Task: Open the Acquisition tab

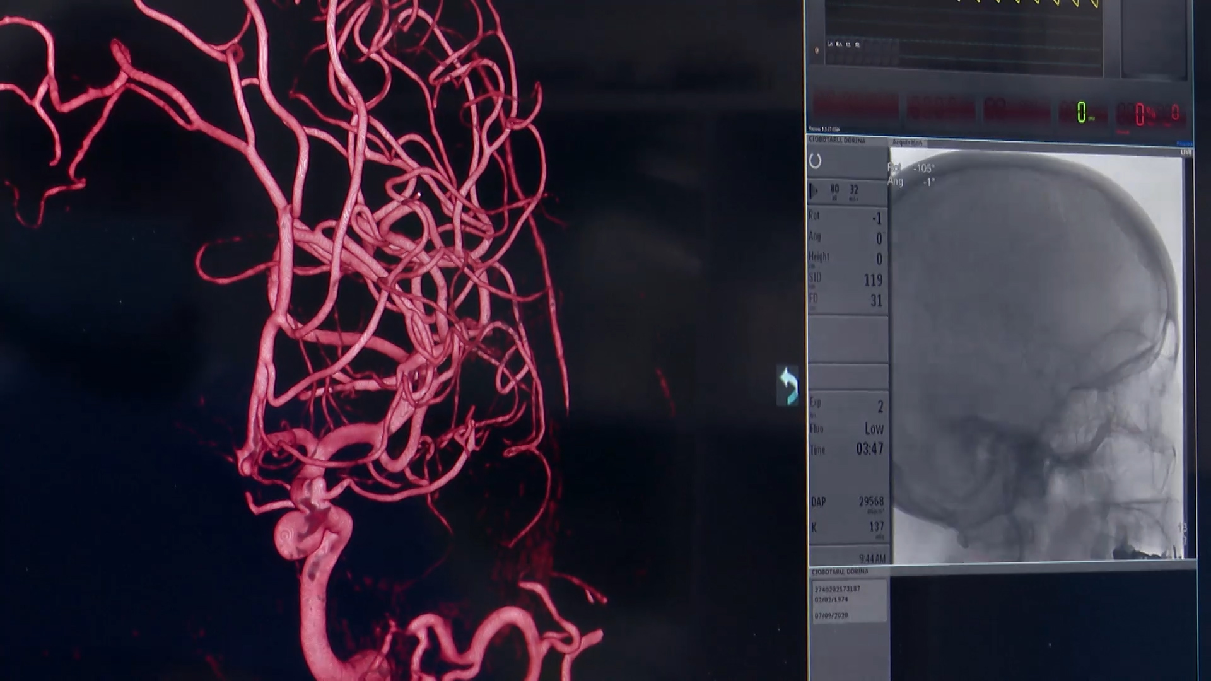Action: pyautogui.click(x=908, y=143)
